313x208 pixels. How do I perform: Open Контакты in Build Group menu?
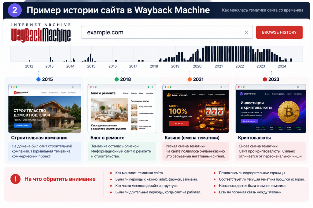point(72,93)
